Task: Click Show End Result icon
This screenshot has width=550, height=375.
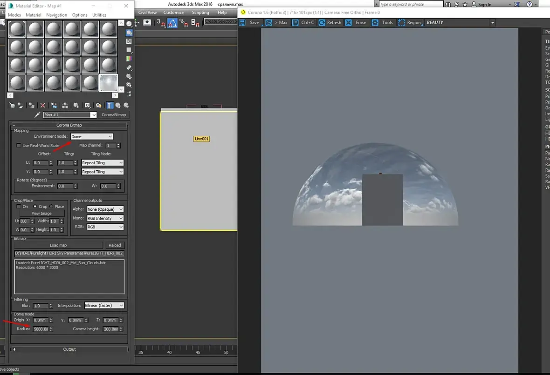Action: click(110, 106)
